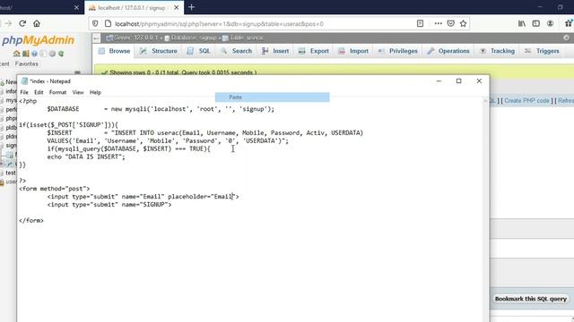Click the page settings gear in the breadcrumb bar

tap(566, 38)
